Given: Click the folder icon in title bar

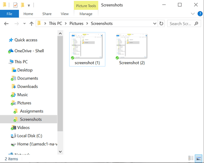Looking at the screenshot, I should 4,5.
